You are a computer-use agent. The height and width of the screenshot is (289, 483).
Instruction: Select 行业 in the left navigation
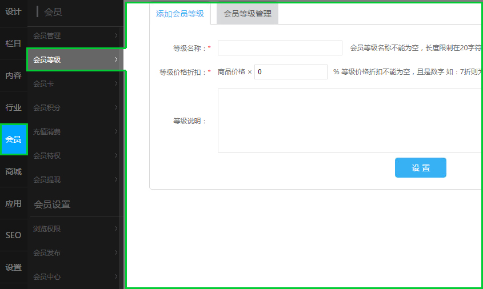[13, 107]
